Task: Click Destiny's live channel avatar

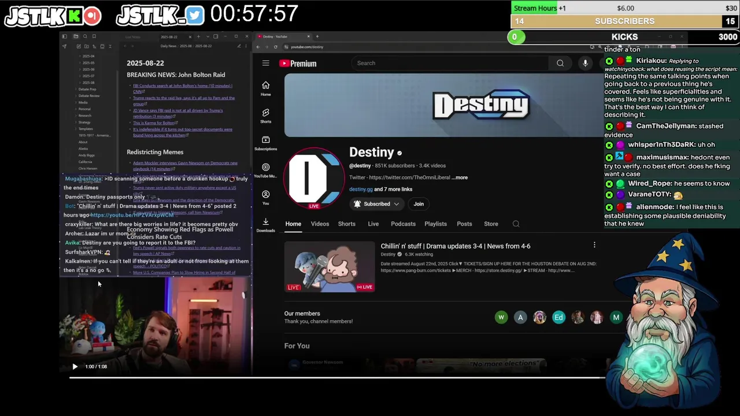Action: coord(314,178)
